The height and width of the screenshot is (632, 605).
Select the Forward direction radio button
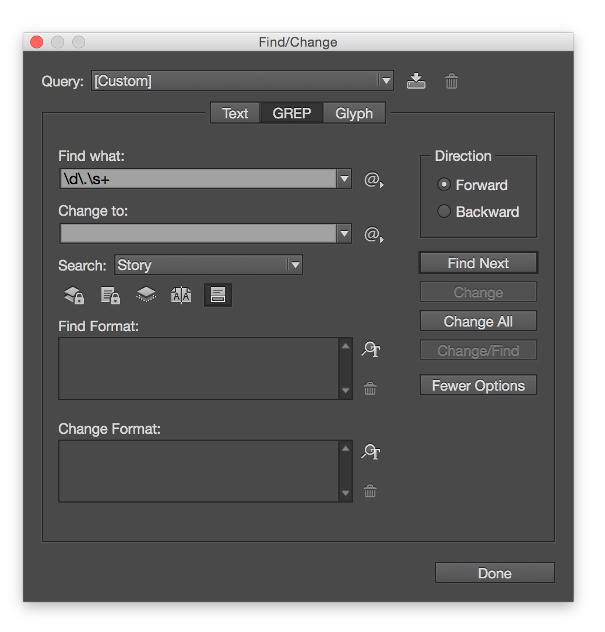coord(444,185)
